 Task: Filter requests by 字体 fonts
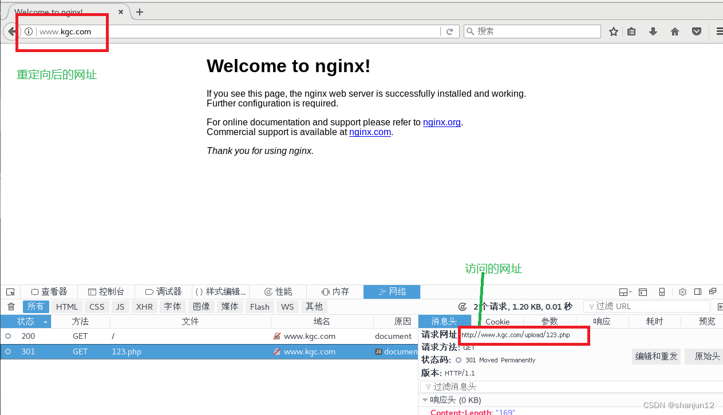pos(173,307)
